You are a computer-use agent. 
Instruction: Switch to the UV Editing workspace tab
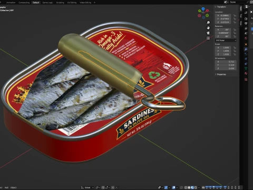[72, 3]
